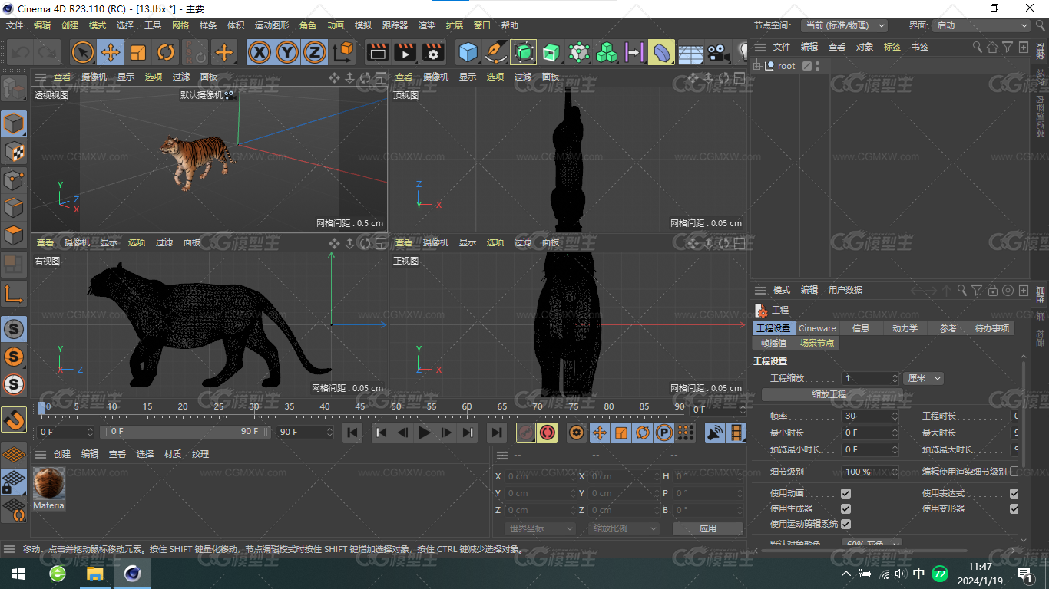
Task: Jump to start of animation
Action: click(352, 433)
